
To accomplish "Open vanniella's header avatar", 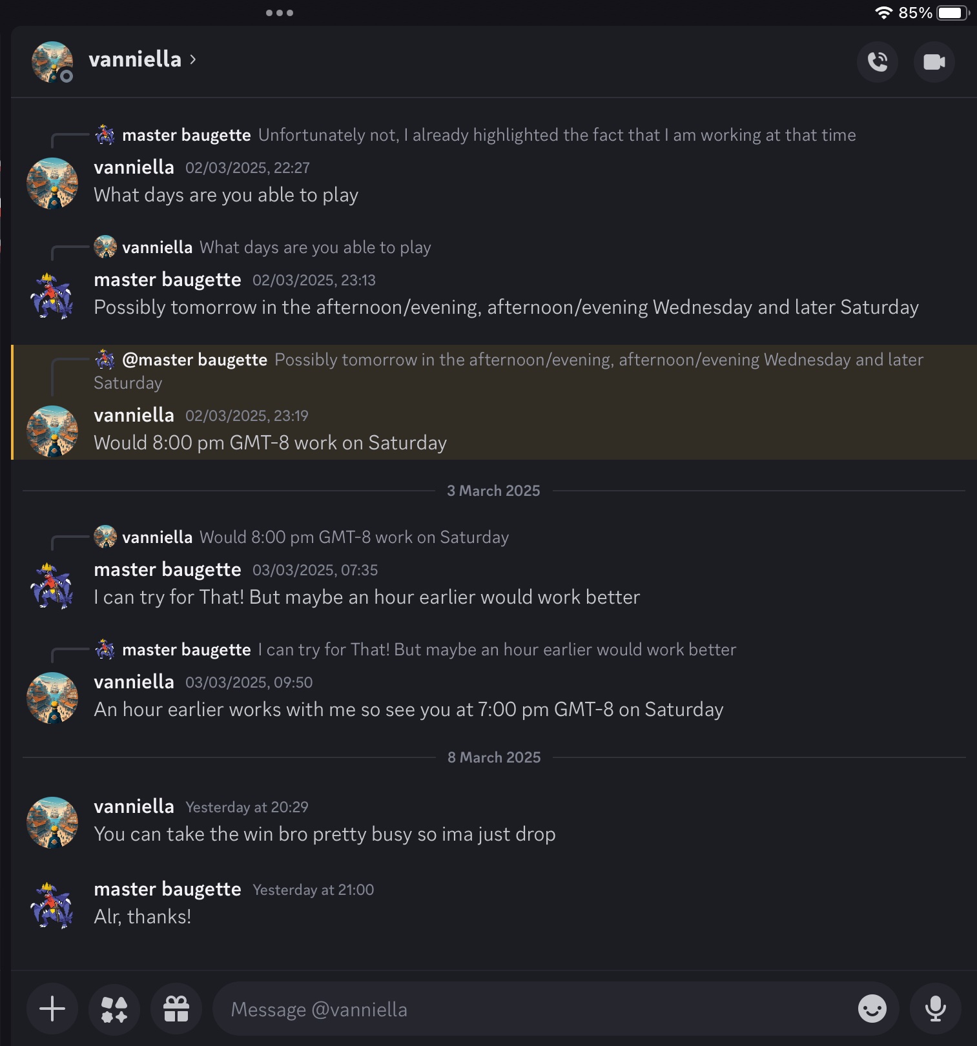I will 52,62.
